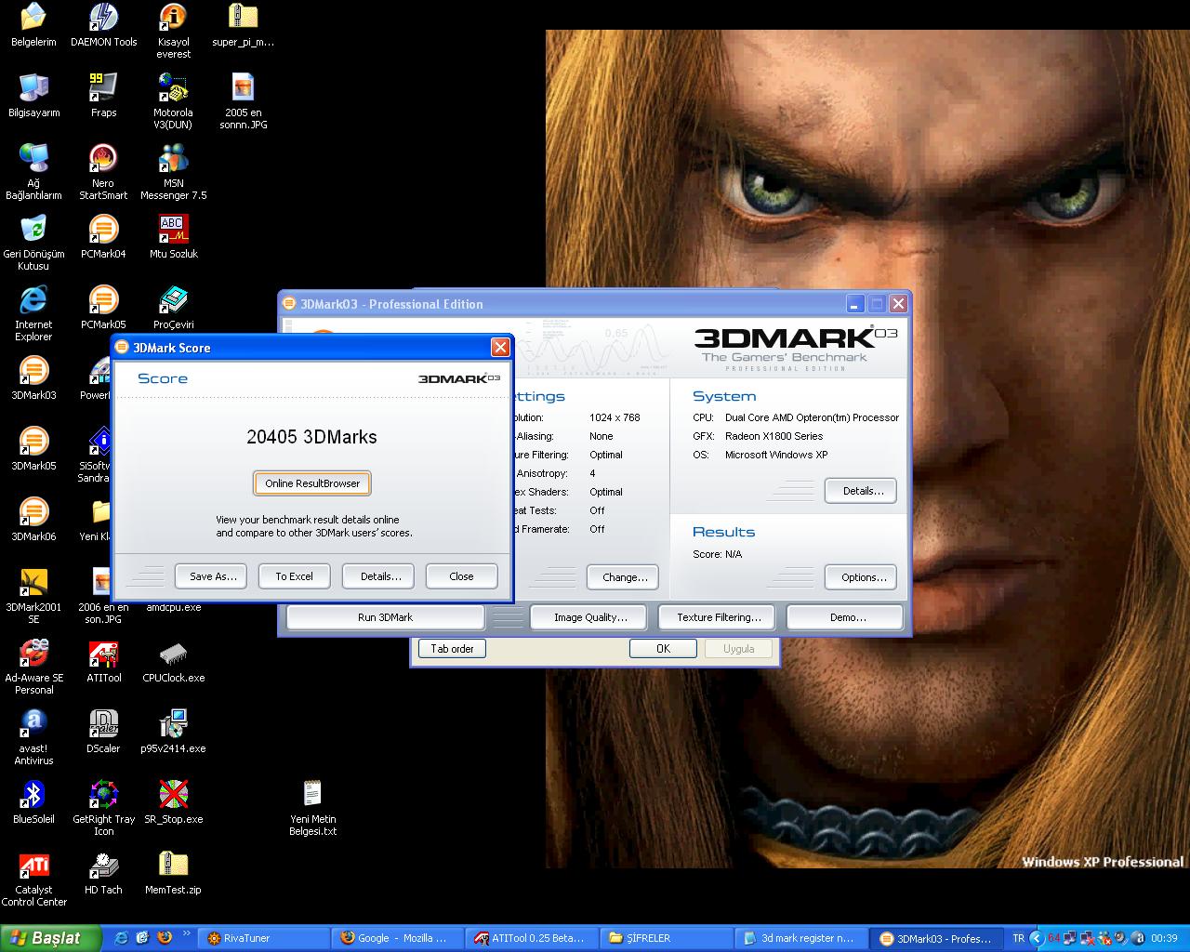Select the SR_Stop.exe desktop icon
Screen dimensions: 1190x952
pyautogui.click(x=173, y=802)
